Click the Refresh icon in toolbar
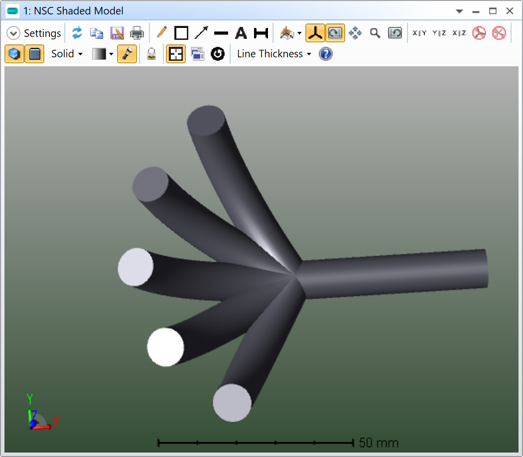 click(x=77, y=33)
